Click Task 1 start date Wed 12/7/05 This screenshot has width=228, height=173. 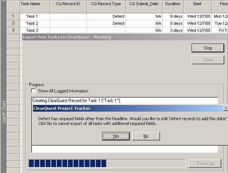pos(198,16)
